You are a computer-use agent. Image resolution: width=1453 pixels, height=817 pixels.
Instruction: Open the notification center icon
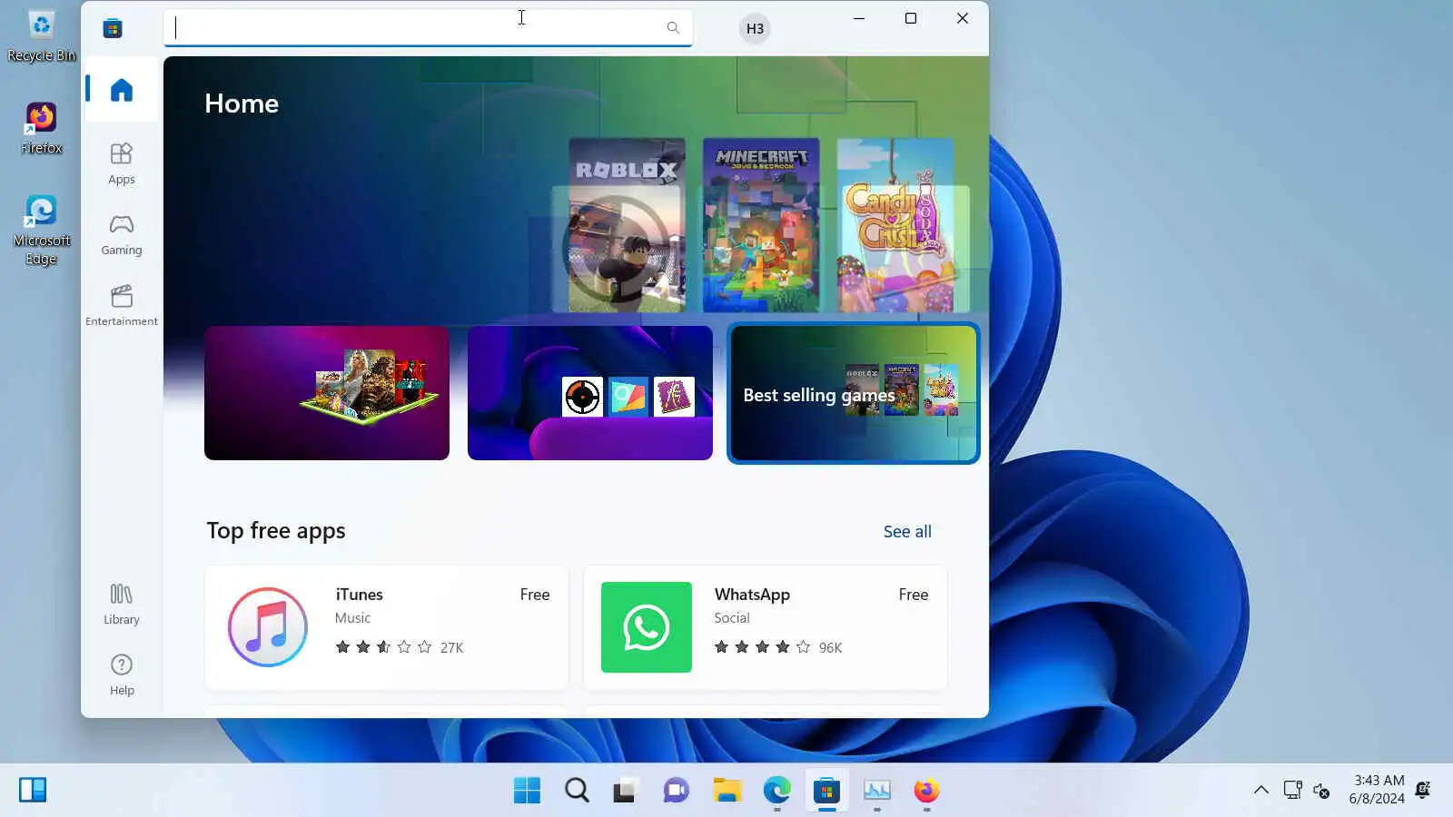[x=1423, y=790]
